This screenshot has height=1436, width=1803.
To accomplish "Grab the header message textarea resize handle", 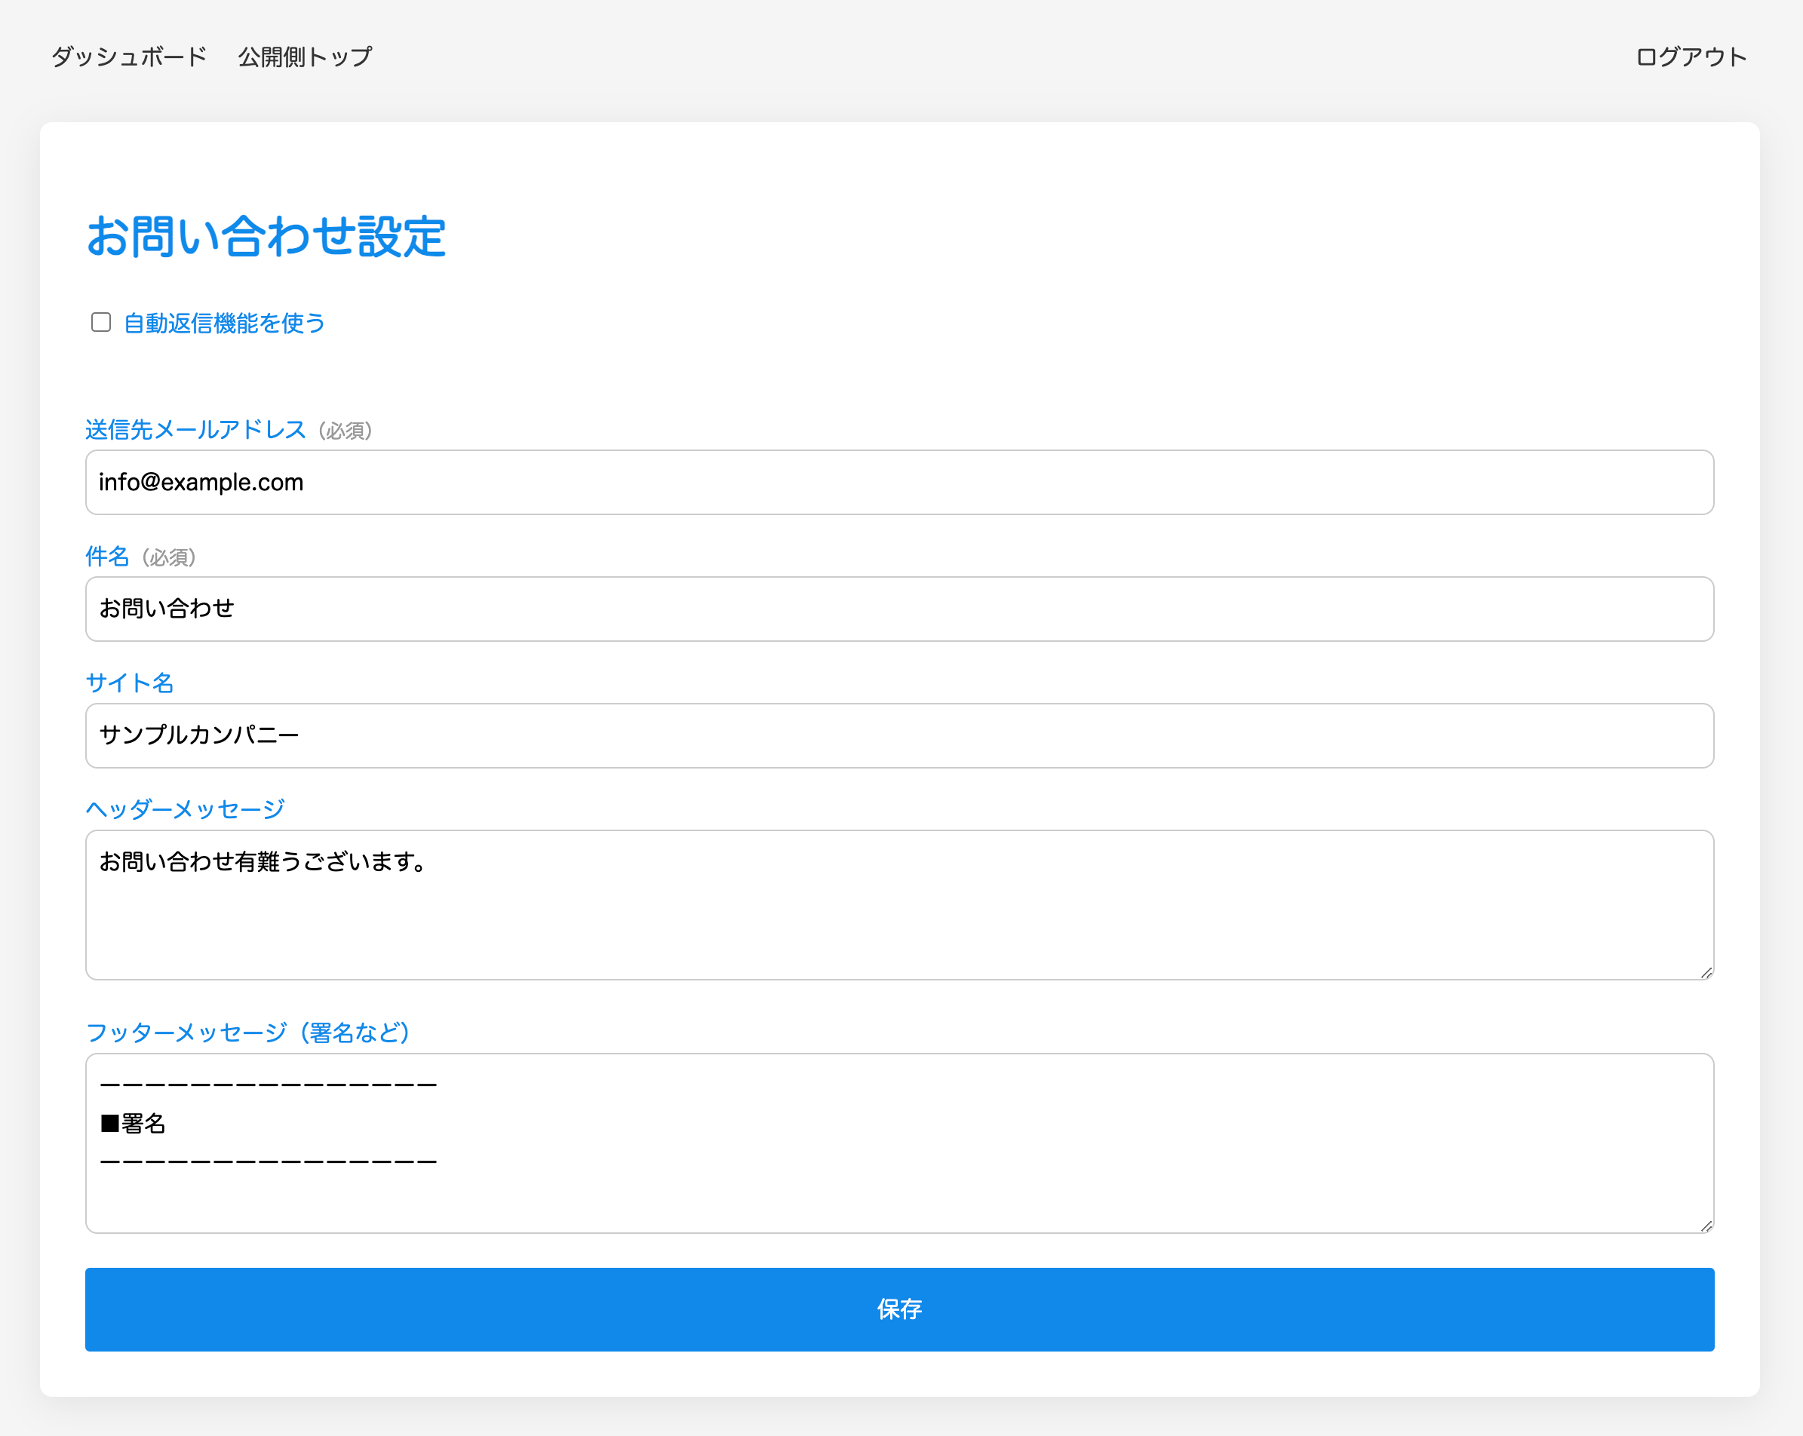I will 1706,972.
